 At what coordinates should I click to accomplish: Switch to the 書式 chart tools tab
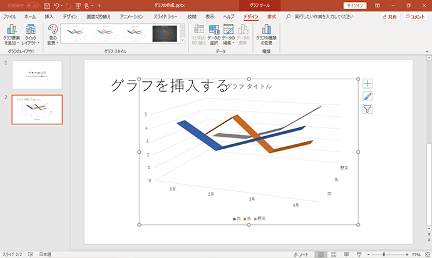(x=271, y=17)
